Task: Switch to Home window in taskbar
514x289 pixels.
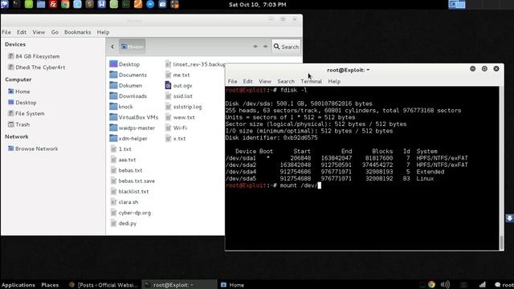Action: 233,285
